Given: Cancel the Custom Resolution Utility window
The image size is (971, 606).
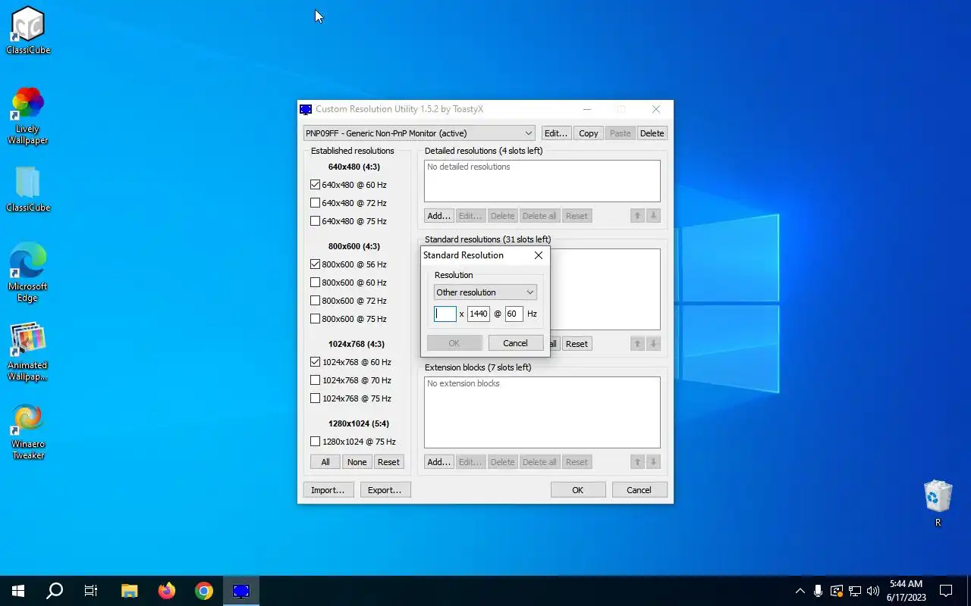Looking at the screenshot, I should 639,490.
